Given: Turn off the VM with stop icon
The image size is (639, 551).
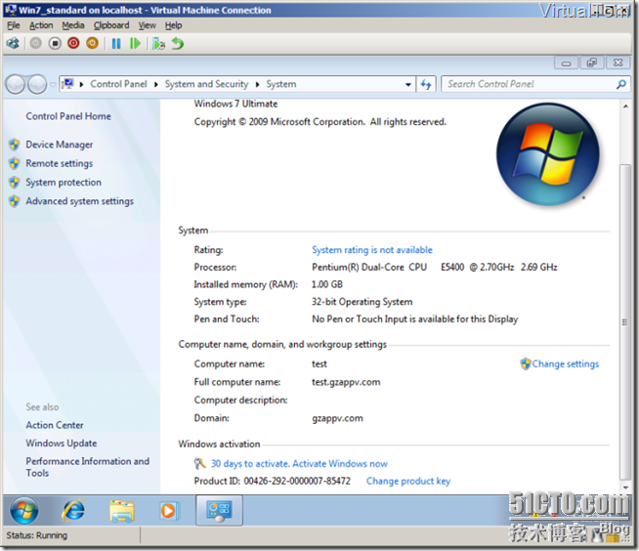Looking at the screenshot, I should click(x=55, y=43).
